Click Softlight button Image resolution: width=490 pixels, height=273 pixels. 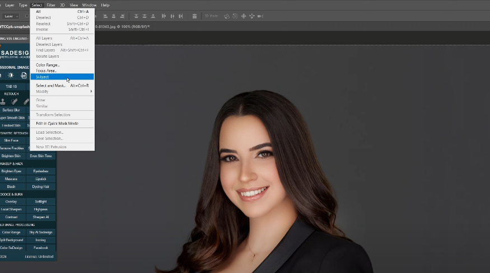(41, 202)
